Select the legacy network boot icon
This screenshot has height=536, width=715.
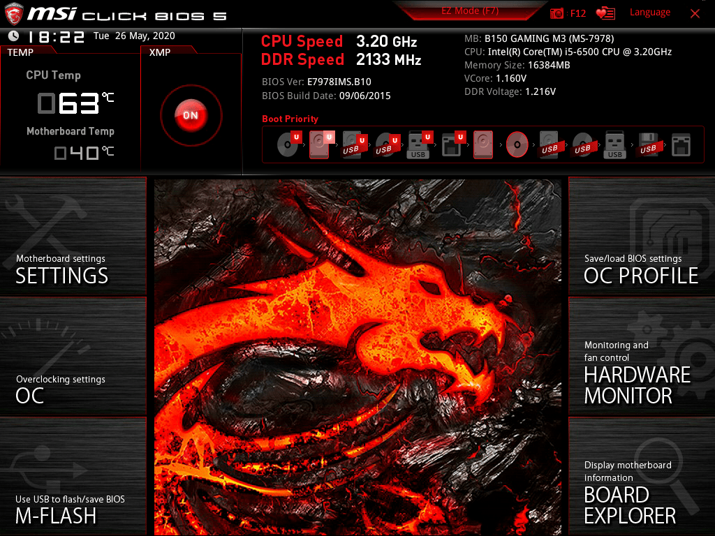(681, 144)
